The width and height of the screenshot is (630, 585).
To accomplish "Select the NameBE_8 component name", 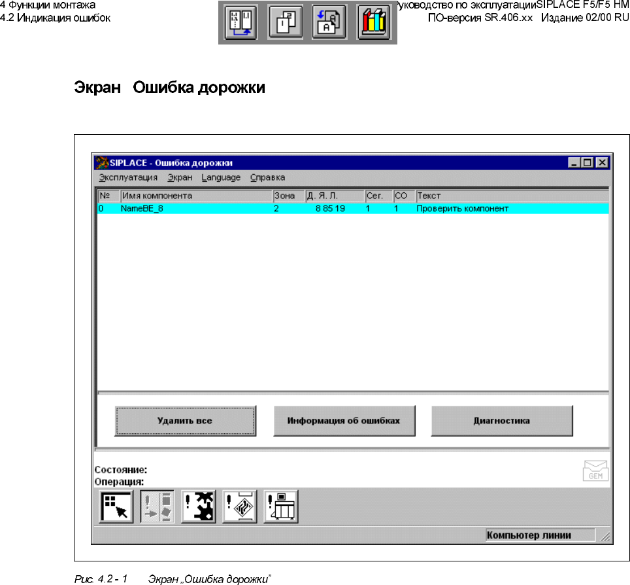I will 142,208.
